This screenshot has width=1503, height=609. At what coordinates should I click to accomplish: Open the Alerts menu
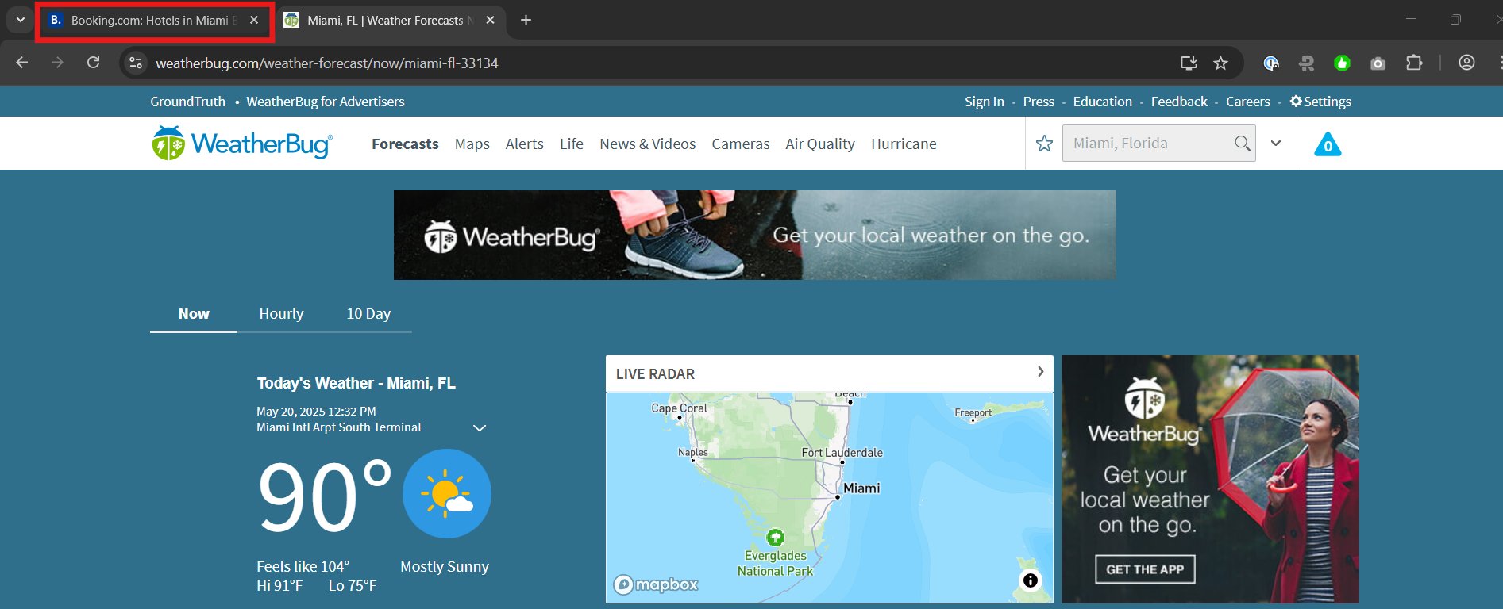pos(524,144)
